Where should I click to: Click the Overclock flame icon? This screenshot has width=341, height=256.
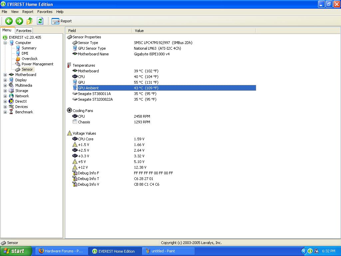pos(18,59)
